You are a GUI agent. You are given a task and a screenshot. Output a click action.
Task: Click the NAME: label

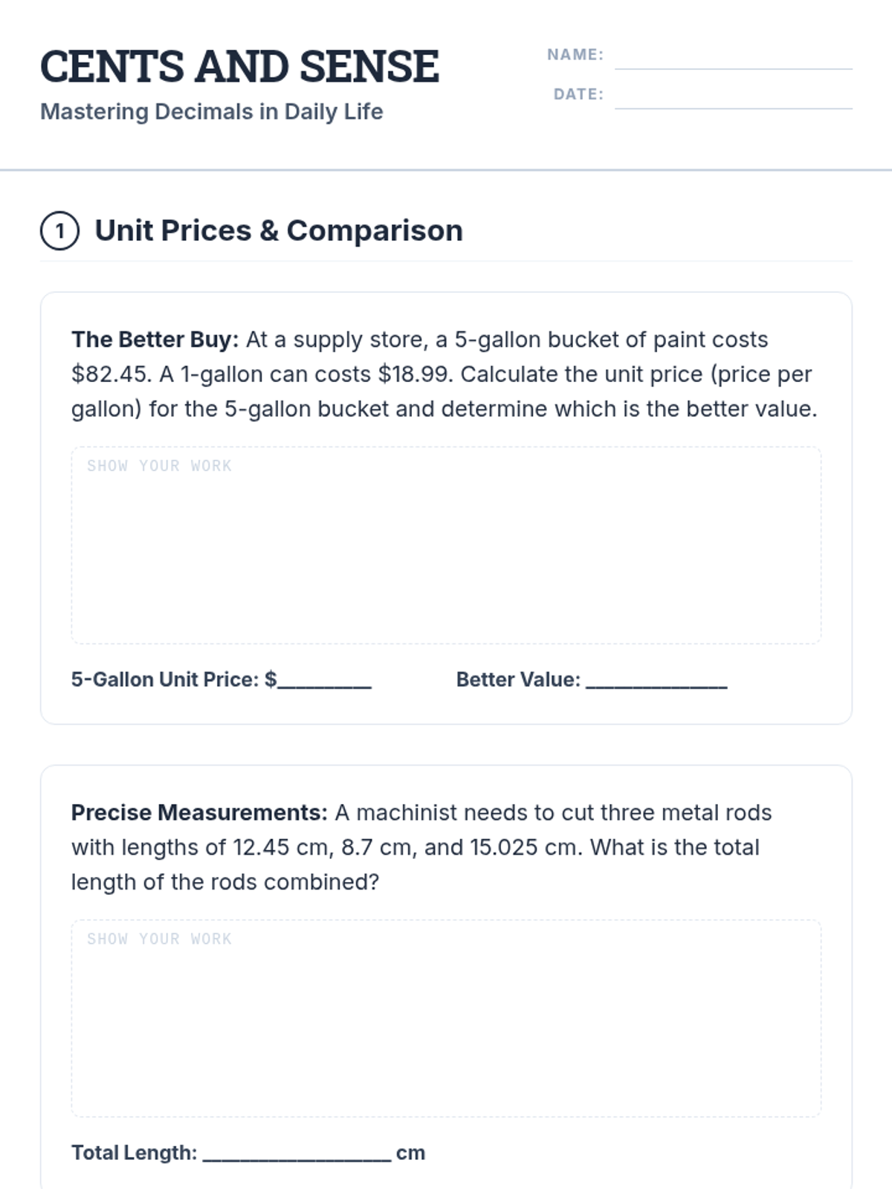click(x=575, y=54)
